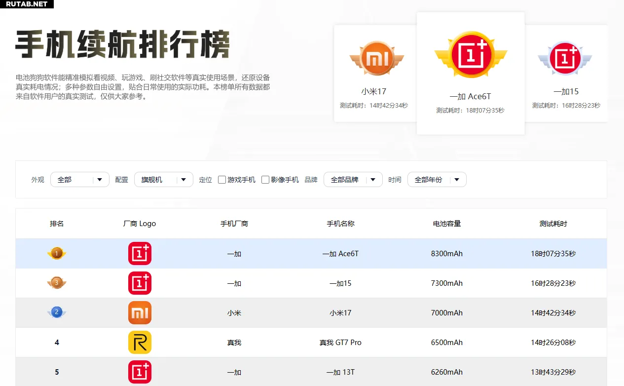Click the OnePlus logo in the 13T row
This screenshot has width=624, height=386.
click(x=140, y=372)
